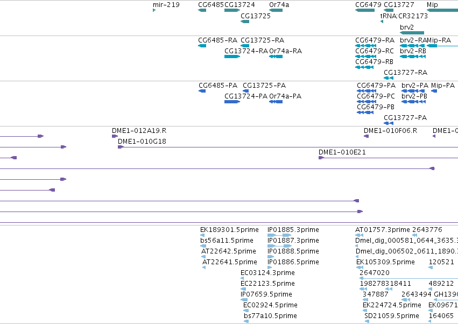This screenshot has width=458, height=324.
Task: Open the SD21059.5prime EST label
Action: tap(391, 316)
